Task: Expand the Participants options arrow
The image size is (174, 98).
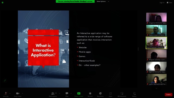Action: 60,93
